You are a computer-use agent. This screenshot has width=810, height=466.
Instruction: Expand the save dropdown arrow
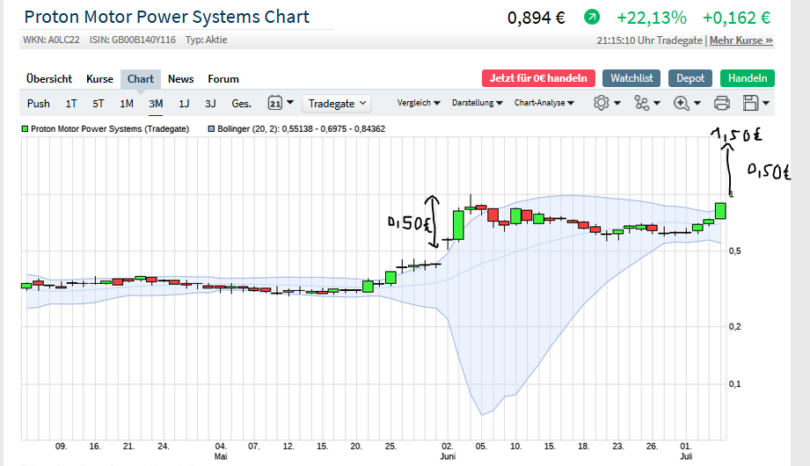coord(766,103)
